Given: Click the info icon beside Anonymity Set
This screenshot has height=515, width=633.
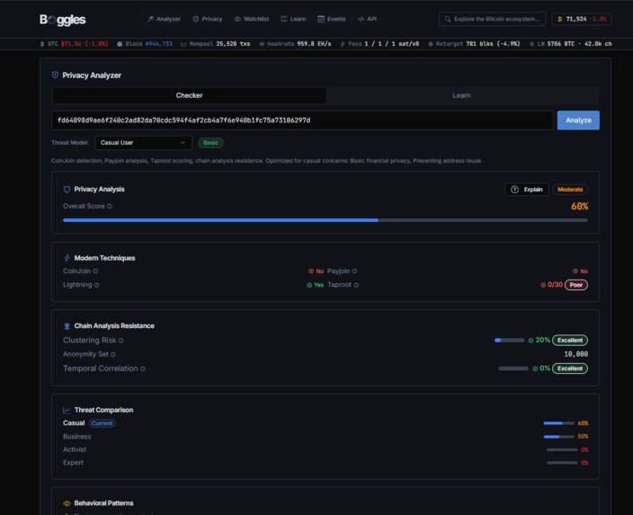Looking at the screenshot, I should pos(113,354).
